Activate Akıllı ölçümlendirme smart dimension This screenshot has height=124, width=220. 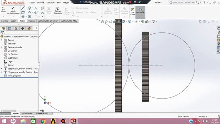(13, 11)
